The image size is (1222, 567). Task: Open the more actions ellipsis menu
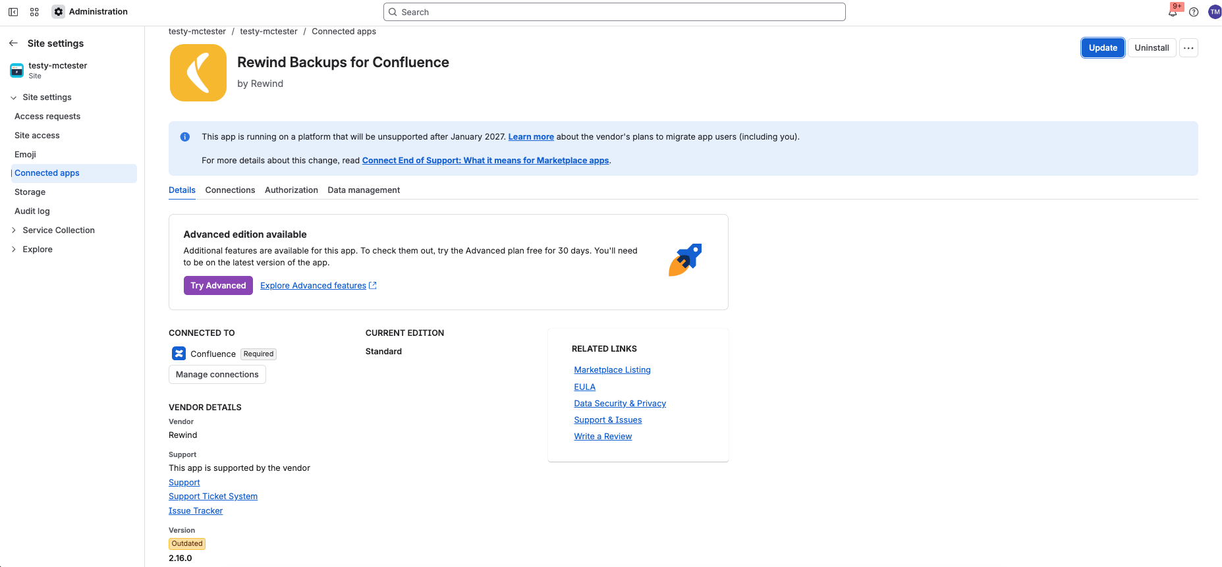(1188, 48)
